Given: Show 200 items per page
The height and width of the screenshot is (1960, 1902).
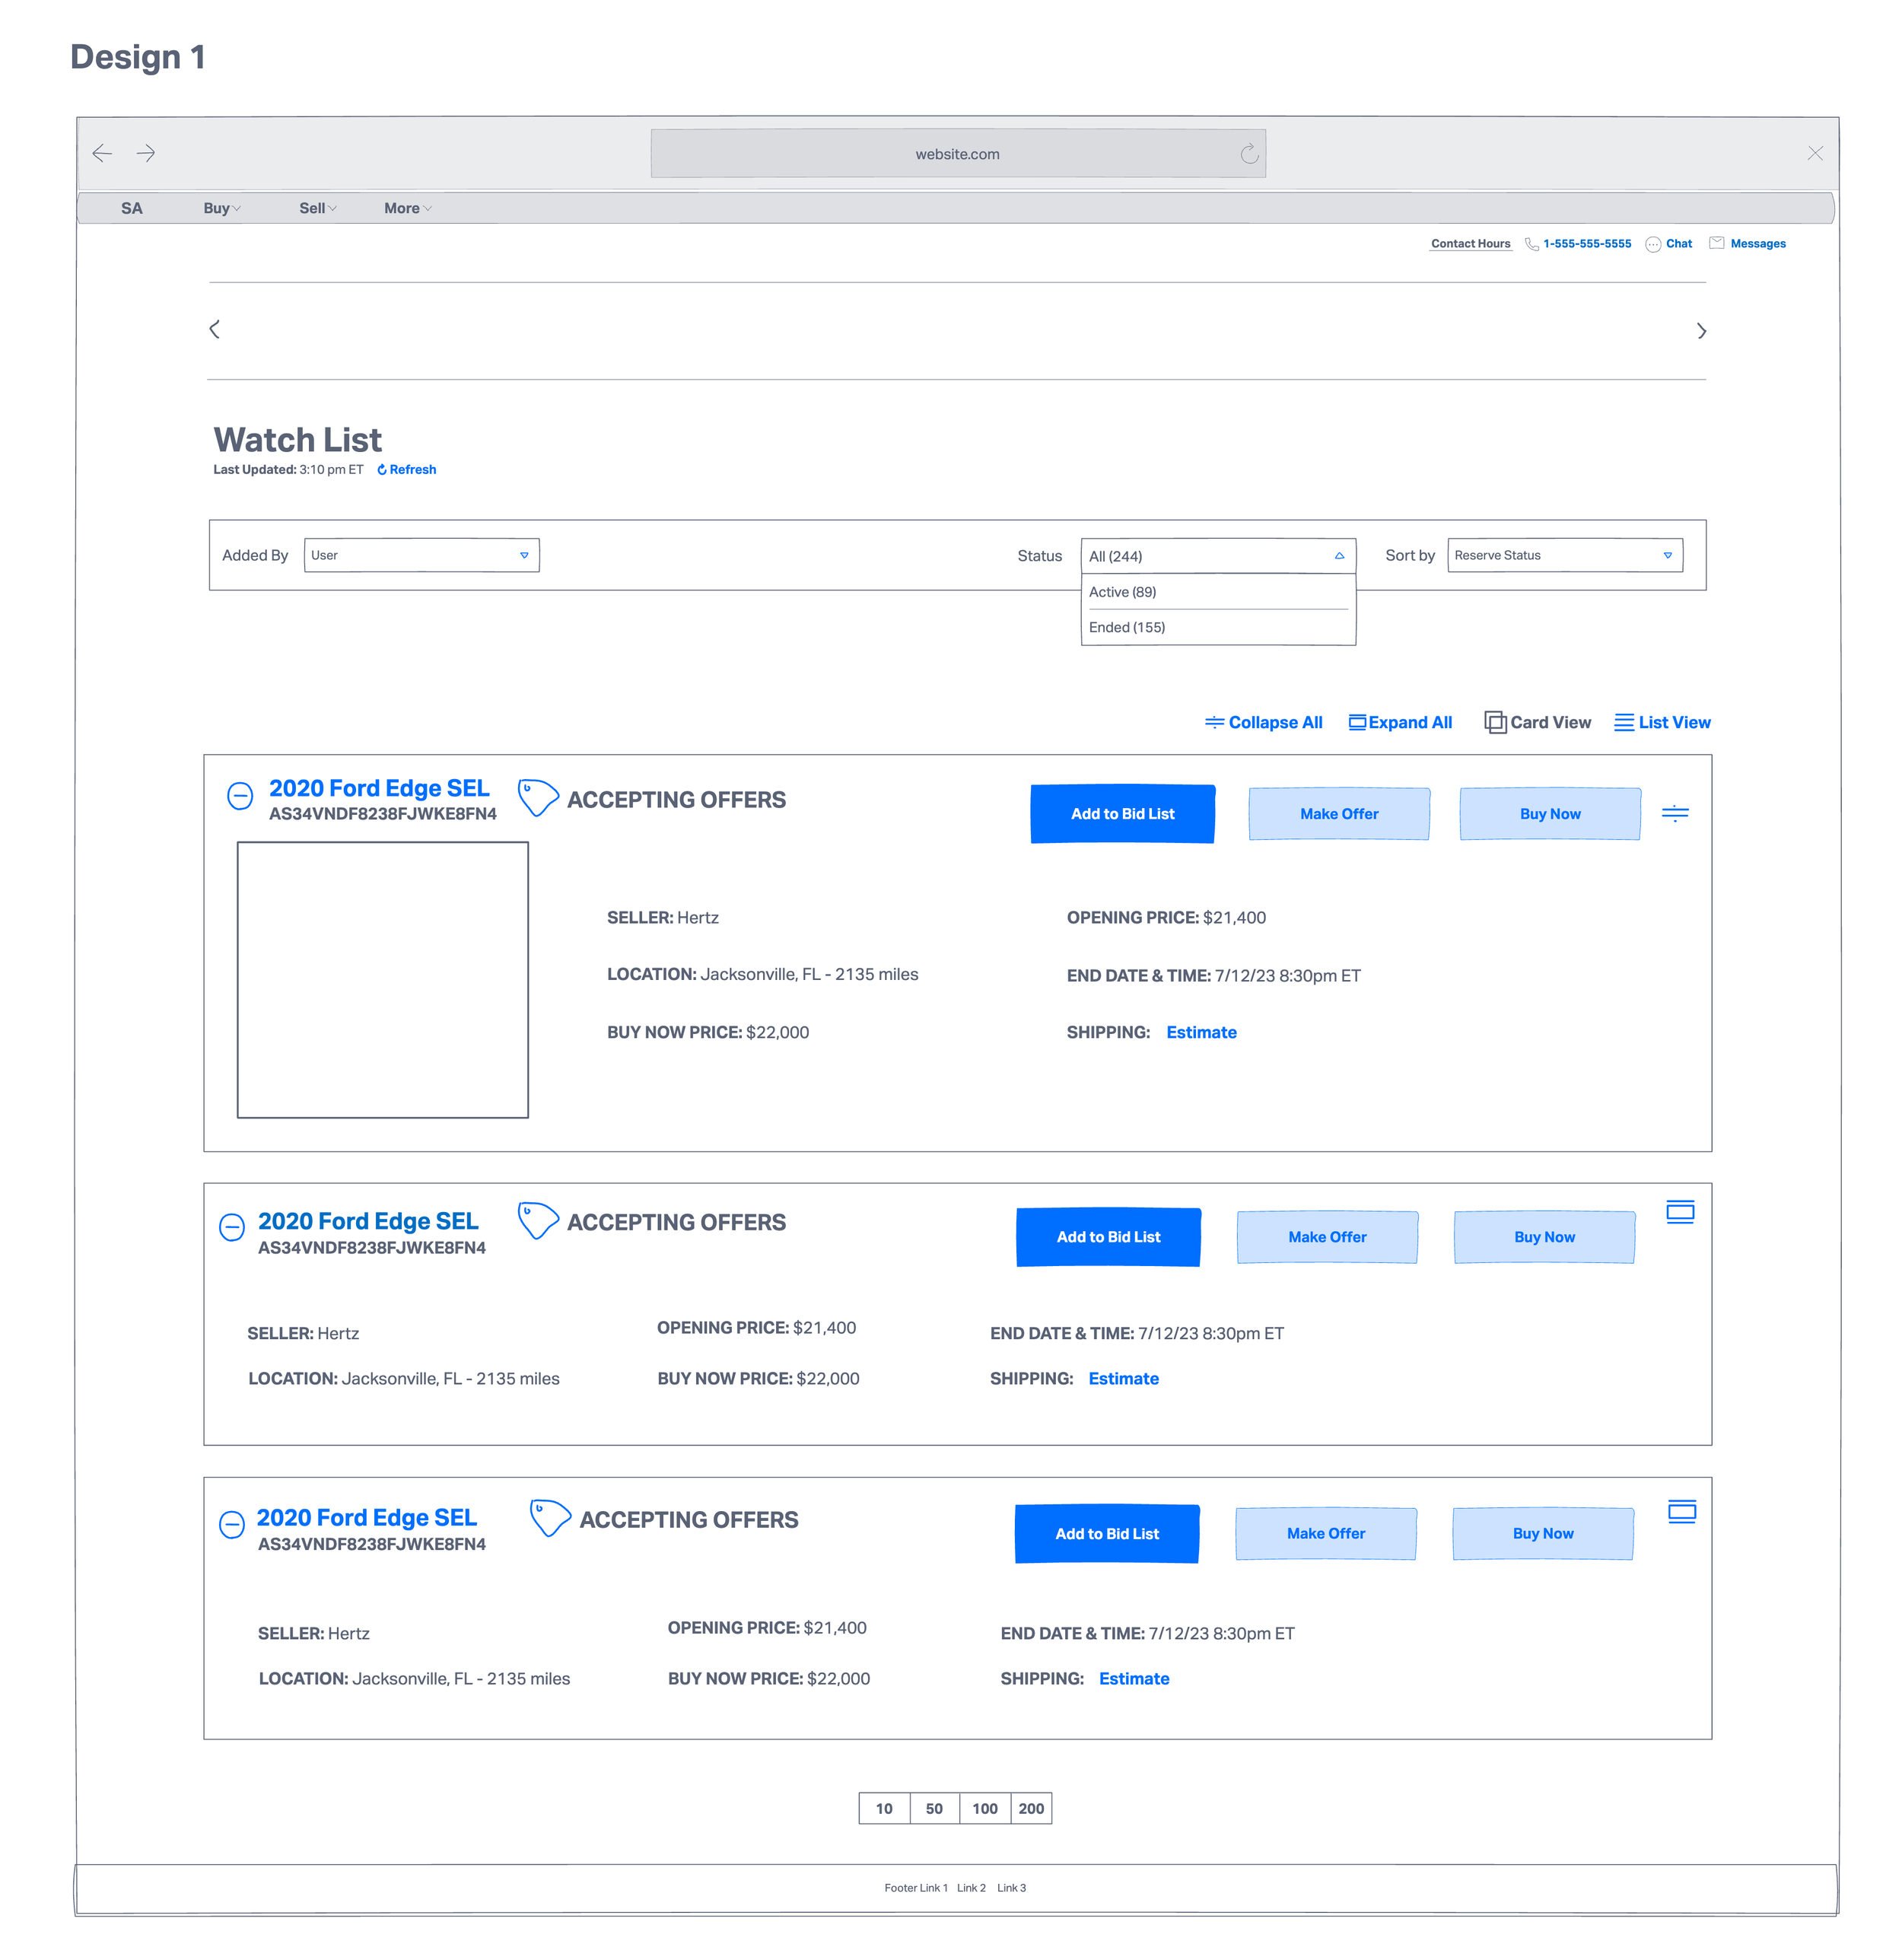Looking at the screenshot, I should [1031, 1808].
